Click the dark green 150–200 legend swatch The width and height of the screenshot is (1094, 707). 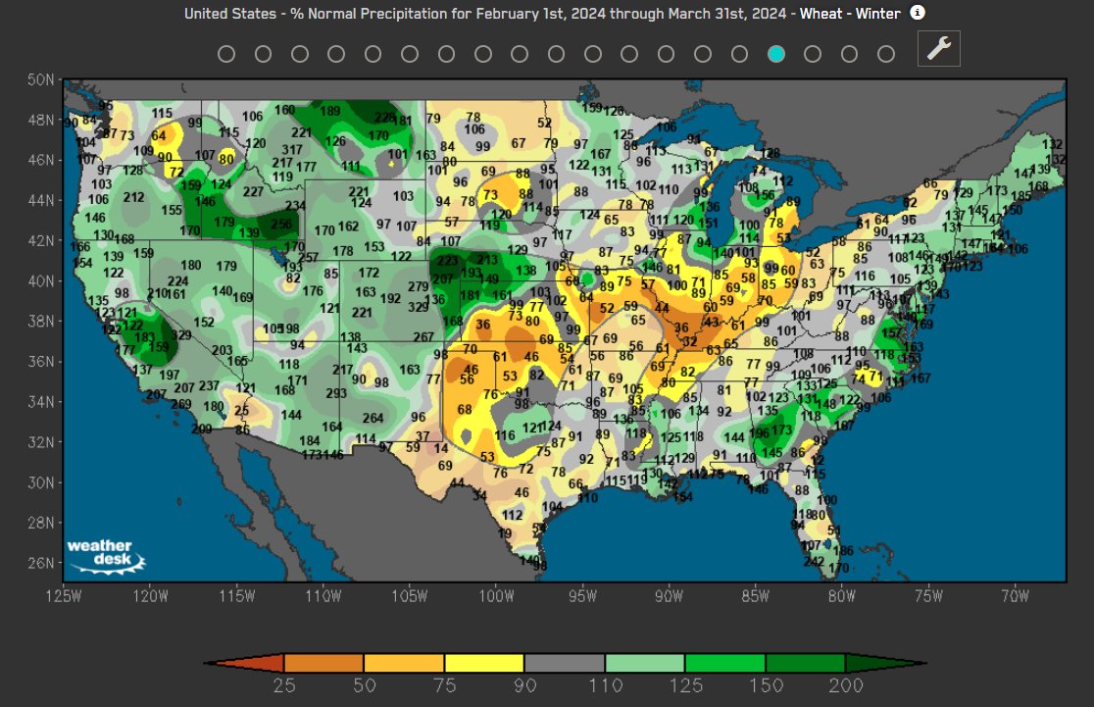805,663
